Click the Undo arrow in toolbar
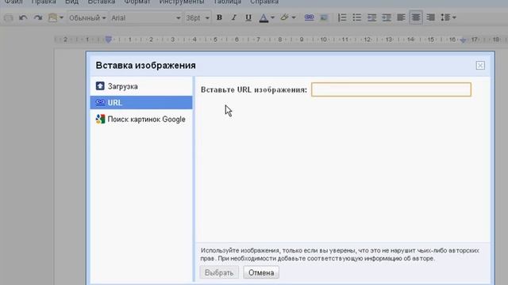Screen dimensions: 508x285 click(23, 17)
